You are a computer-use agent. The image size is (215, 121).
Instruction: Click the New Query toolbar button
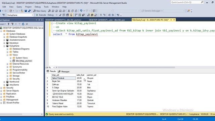click(x=40, y=11)
